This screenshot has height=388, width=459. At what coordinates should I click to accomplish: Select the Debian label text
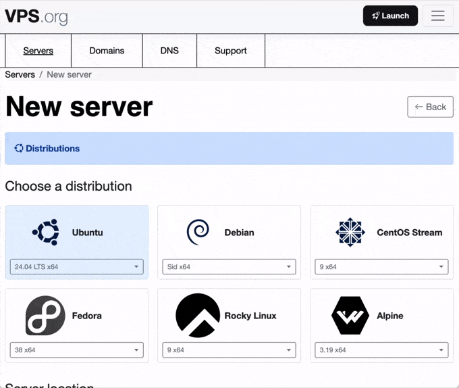(x=239, y=233)
